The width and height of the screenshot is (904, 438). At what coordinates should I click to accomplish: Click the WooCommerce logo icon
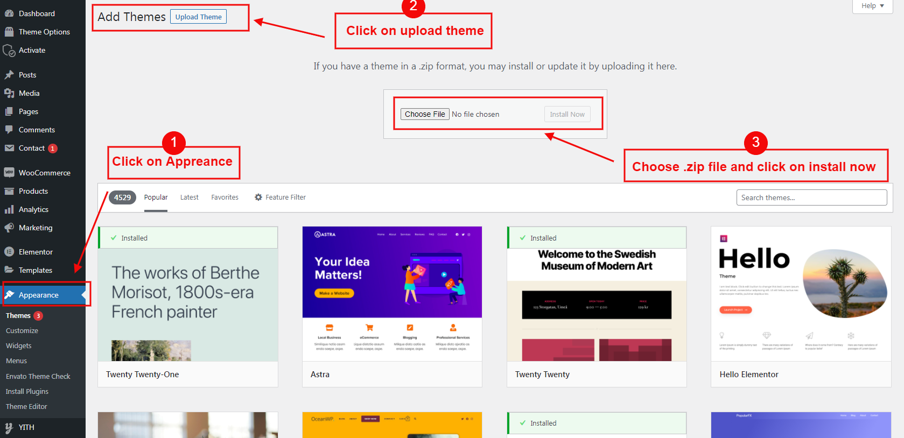pos(9,173)
